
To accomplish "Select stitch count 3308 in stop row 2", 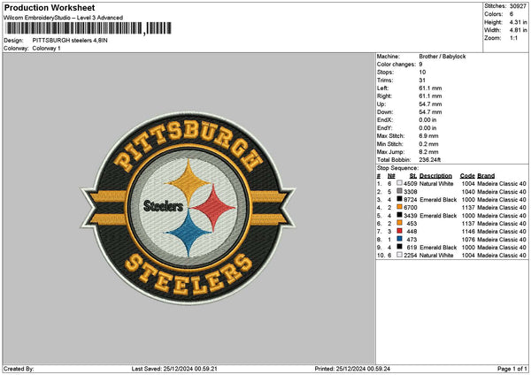I will tap(410, 192).
